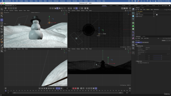171x96 pixels.
Task: Select the Move tool in left palette
Action: (x=2, y=20)
